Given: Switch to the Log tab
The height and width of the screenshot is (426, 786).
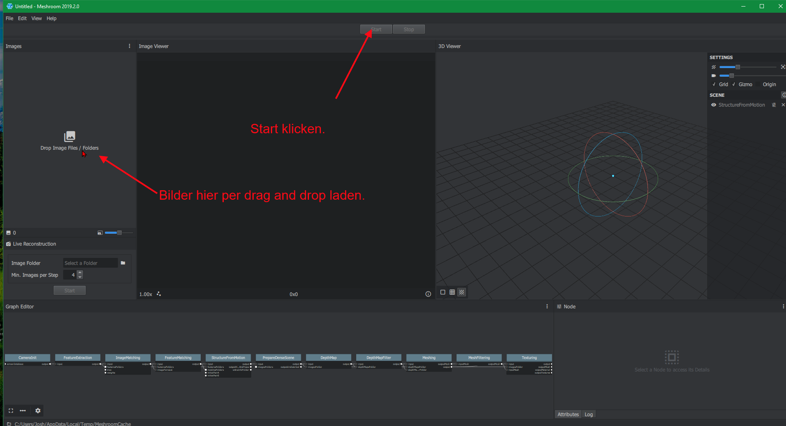Looking at the screenshot, I should [x=588, y=415].
